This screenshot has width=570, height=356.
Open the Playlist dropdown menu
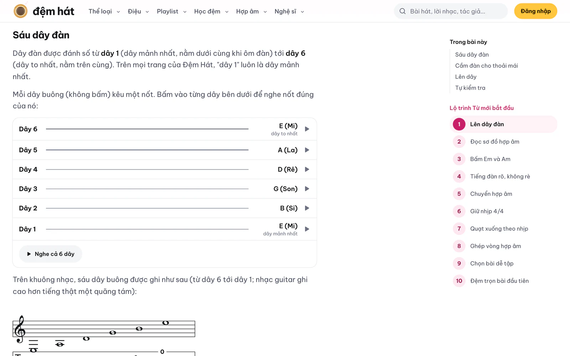click(172, 11)
